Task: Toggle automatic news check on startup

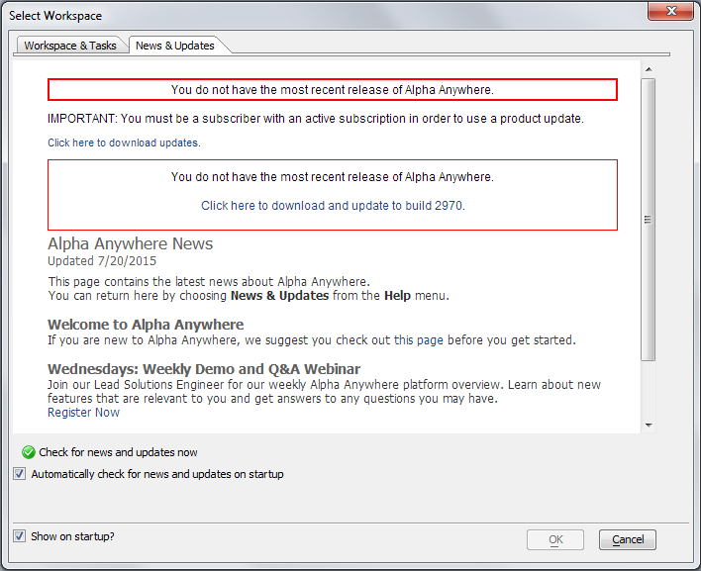Action: coord(19,474)
